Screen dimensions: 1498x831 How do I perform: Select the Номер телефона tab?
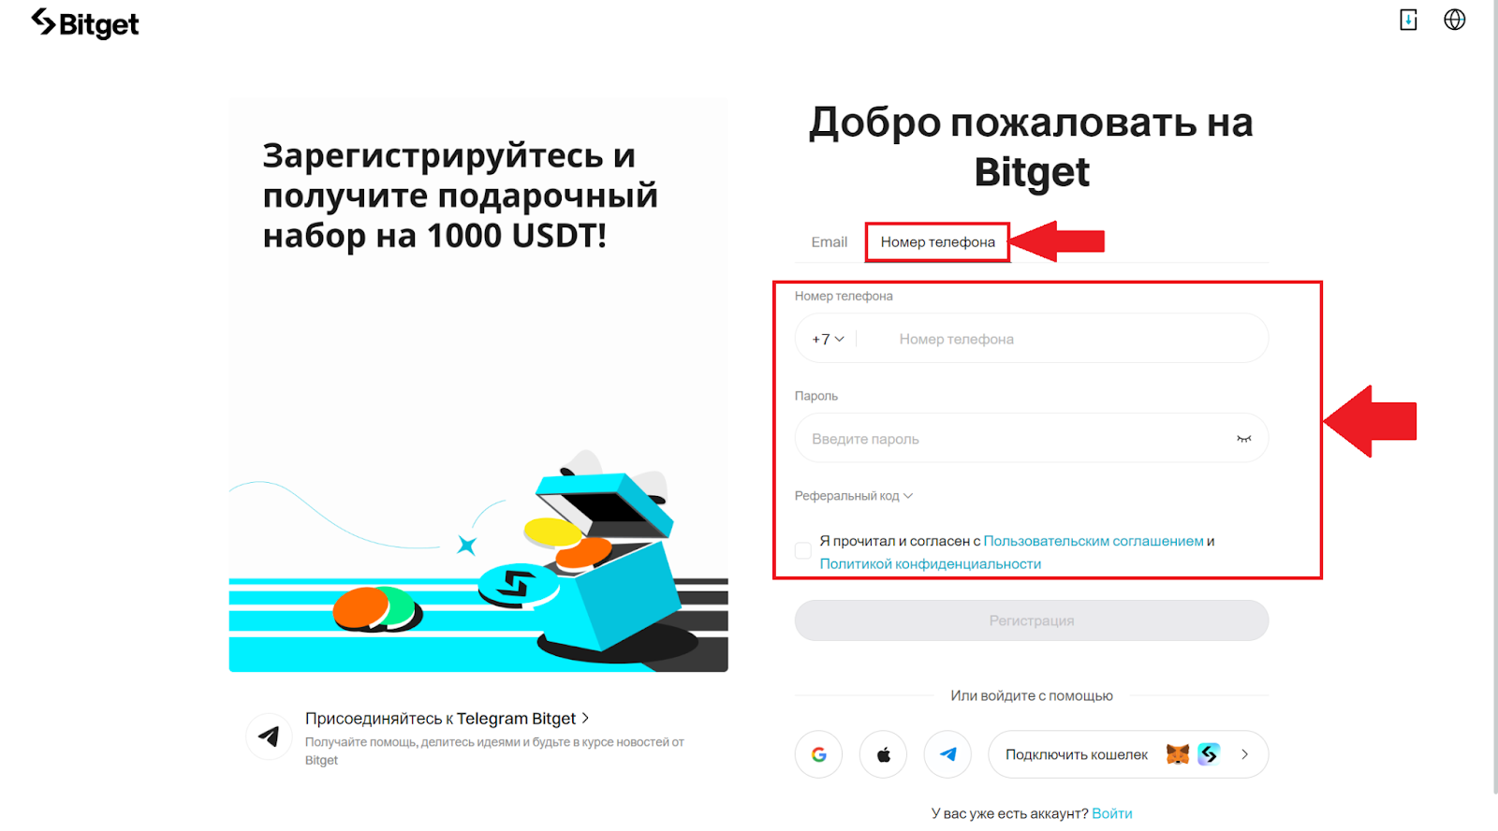(938, 241)
